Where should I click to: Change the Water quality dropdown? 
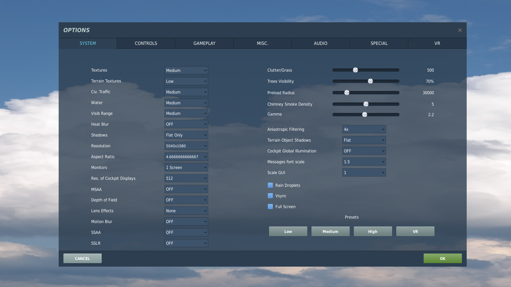(x=186, y=103)
